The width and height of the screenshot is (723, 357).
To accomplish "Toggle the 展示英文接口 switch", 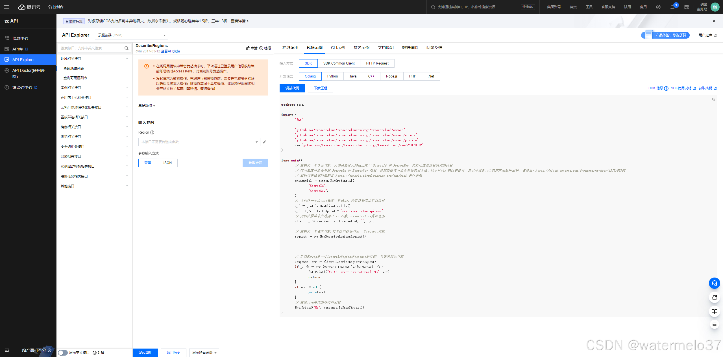I will pos(63,353).
